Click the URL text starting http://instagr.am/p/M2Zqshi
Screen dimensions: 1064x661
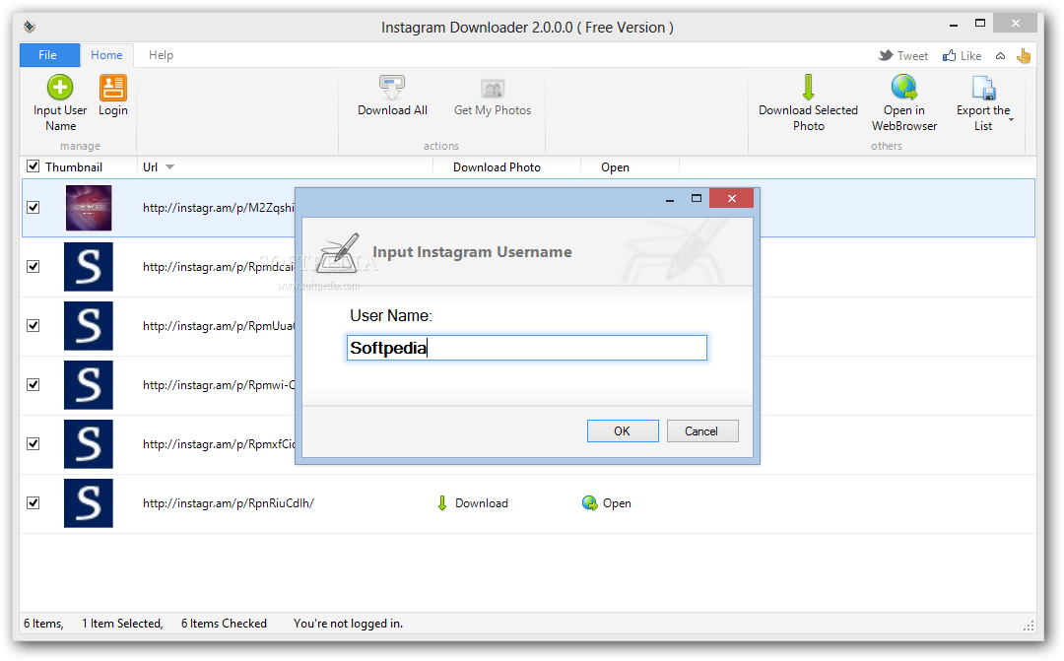click(x=219, y=208)
